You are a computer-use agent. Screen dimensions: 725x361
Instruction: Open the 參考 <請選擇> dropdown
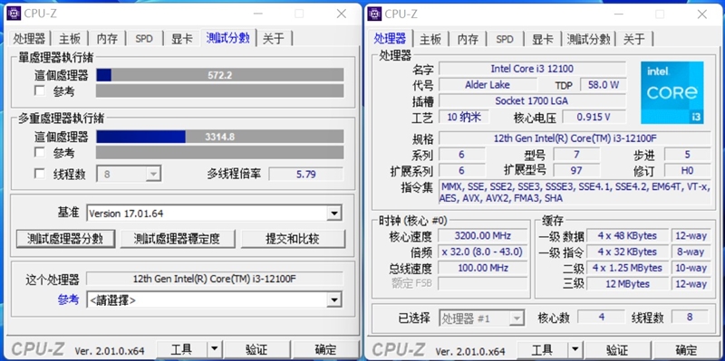pos(214,300)
